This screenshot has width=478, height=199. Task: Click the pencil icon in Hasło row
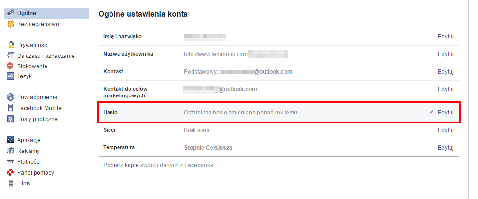click(x=431, y=112)
